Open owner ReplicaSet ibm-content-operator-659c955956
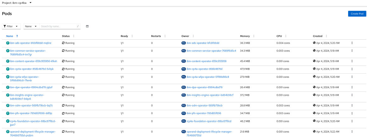 [x=206, y=61]
